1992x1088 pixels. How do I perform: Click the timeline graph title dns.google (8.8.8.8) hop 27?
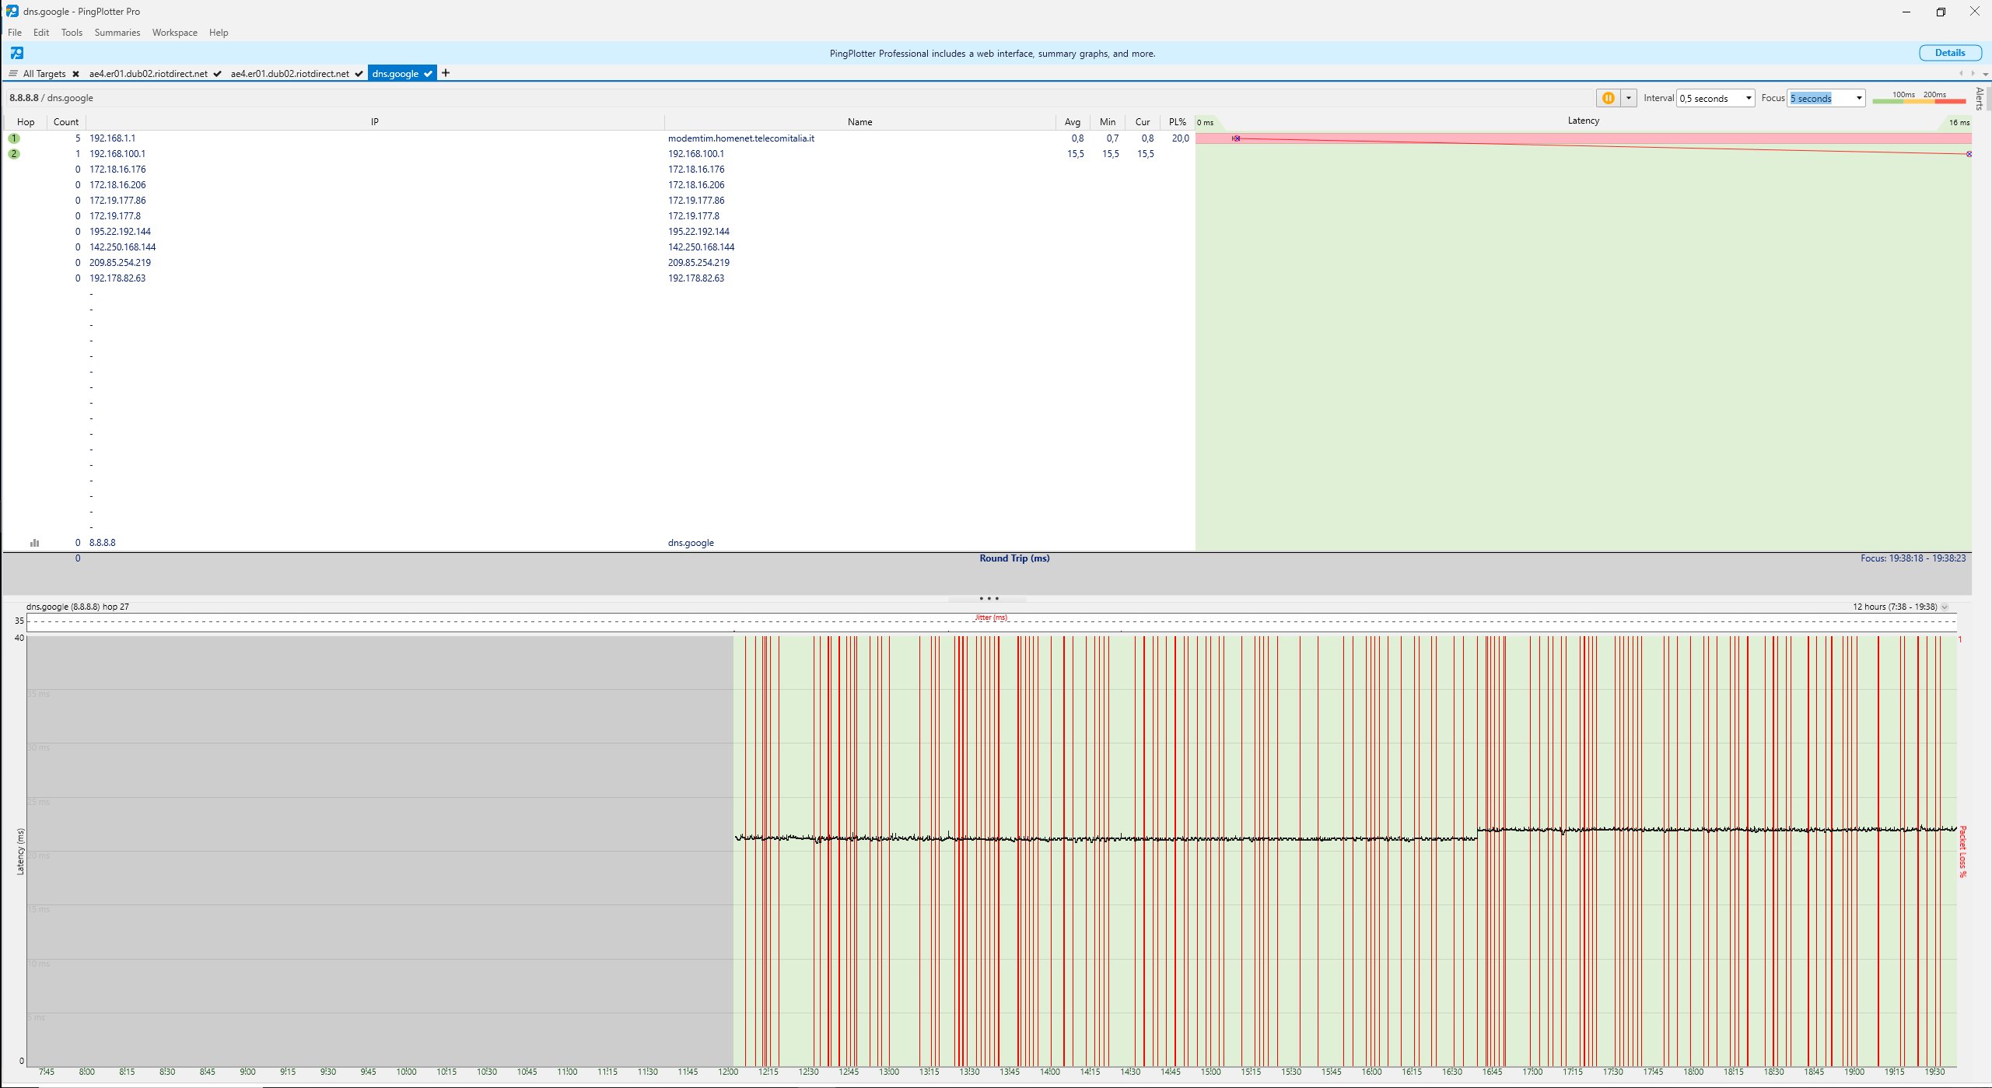pyautogui.click(x=78, y=607)
